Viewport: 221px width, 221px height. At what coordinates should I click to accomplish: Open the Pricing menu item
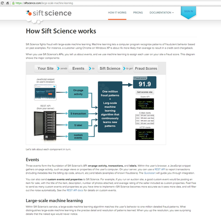(138, 13)
